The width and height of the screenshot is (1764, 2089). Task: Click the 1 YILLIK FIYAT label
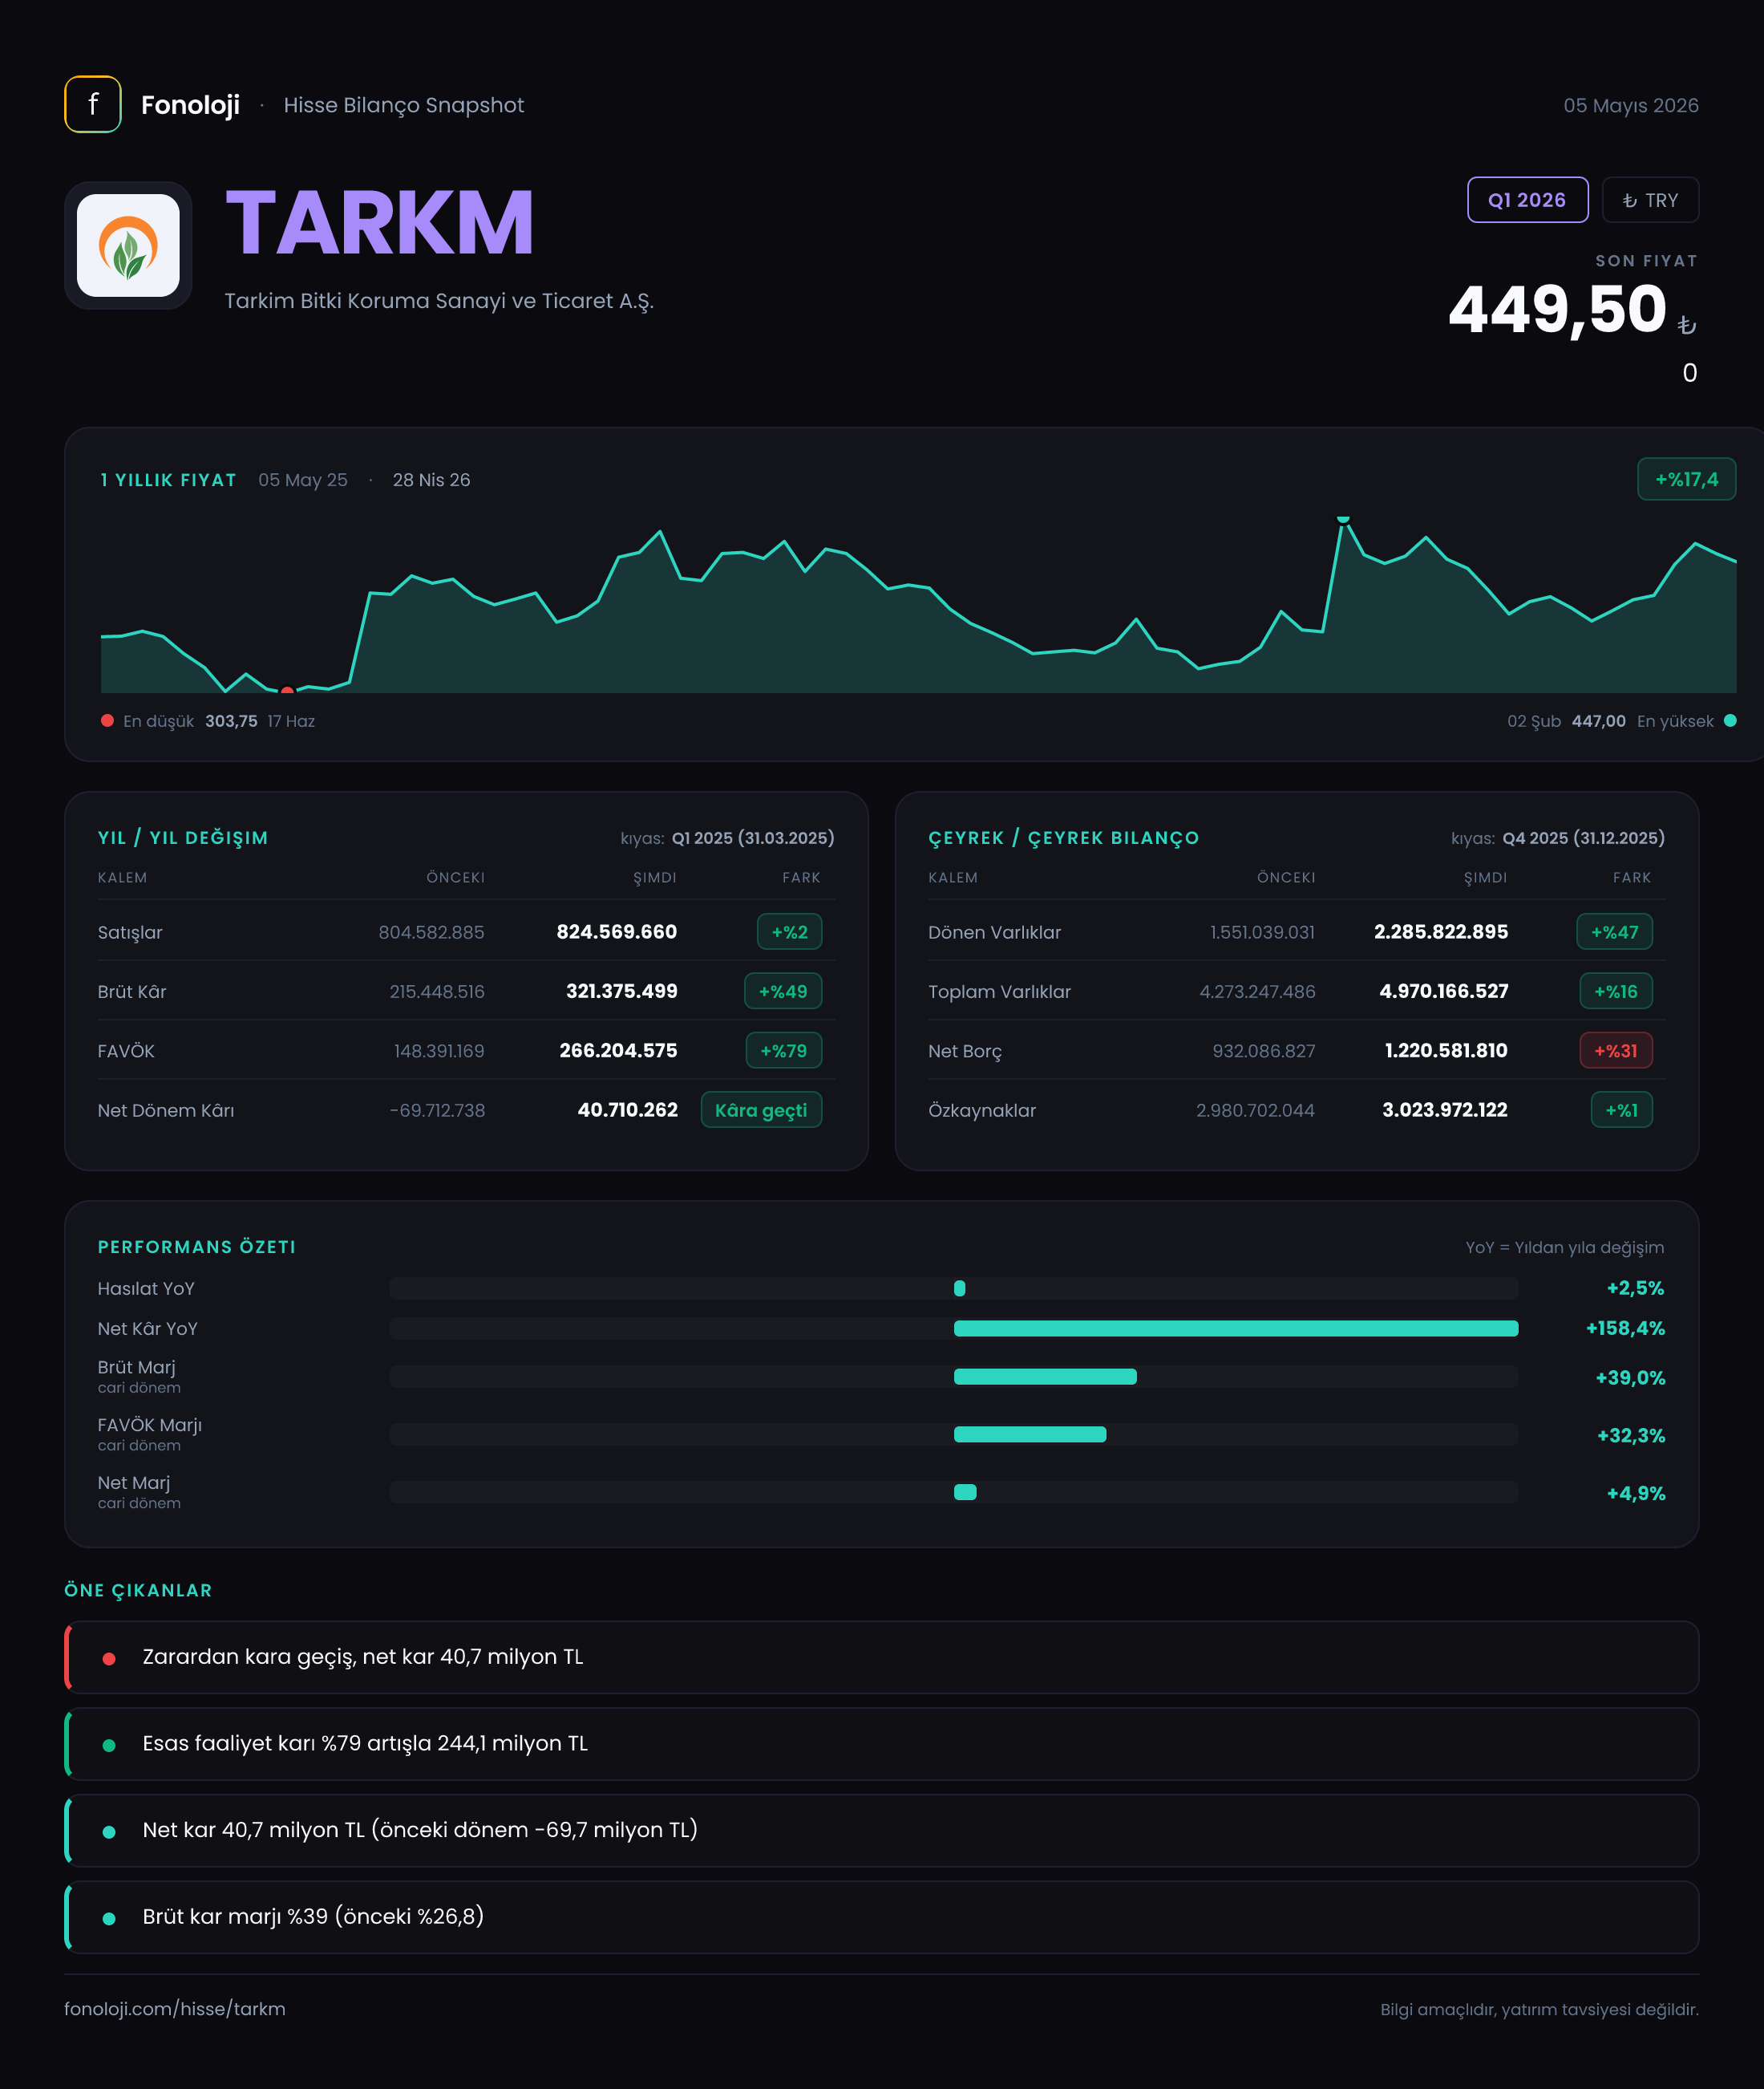pos(168,481)
